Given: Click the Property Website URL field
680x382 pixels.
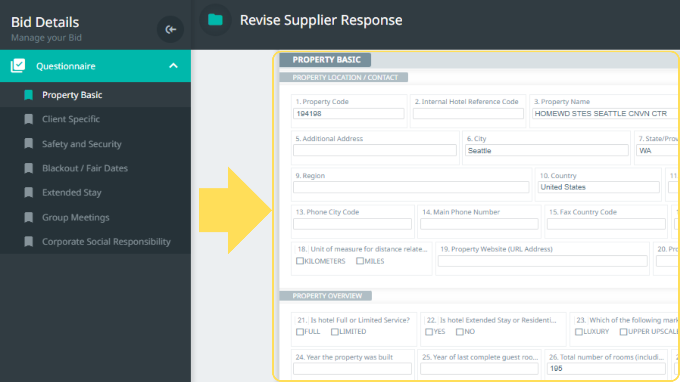Looking at the screenshot, I should [x=542, y=261].
